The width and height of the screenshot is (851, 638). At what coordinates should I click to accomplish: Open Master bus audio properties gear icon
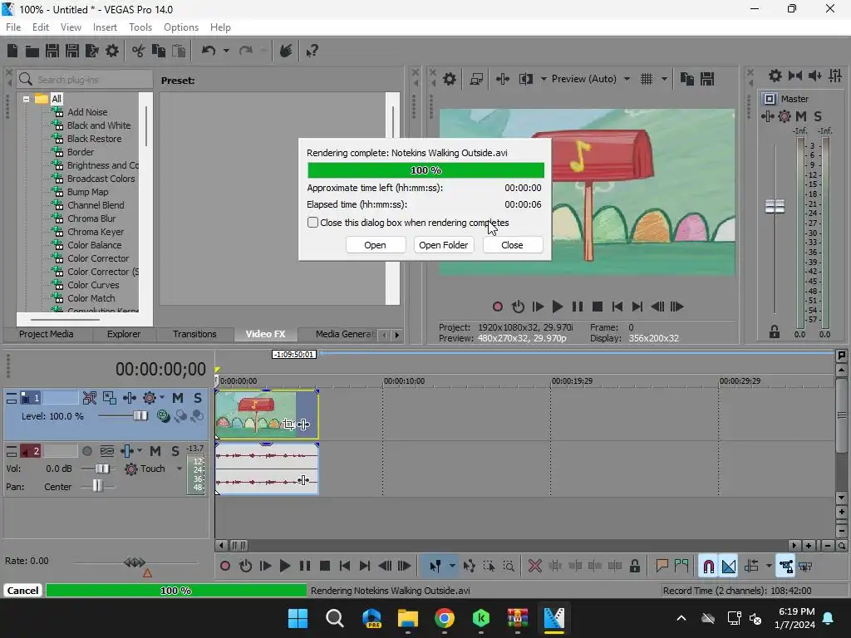[775, 76]
